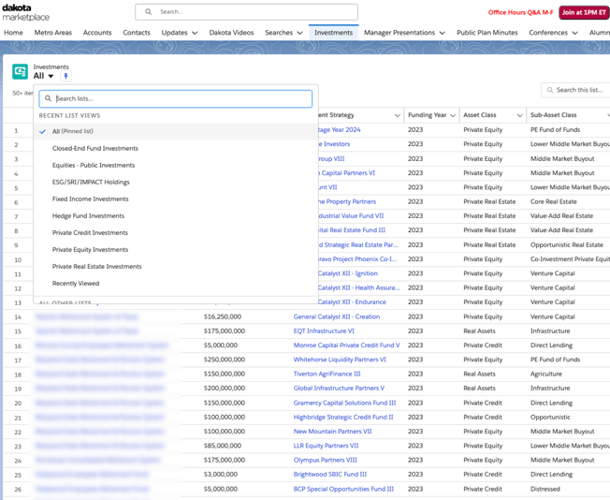Open Brightwood SBIC Fund III link
The image size is (610, 500).
(330, 475)
